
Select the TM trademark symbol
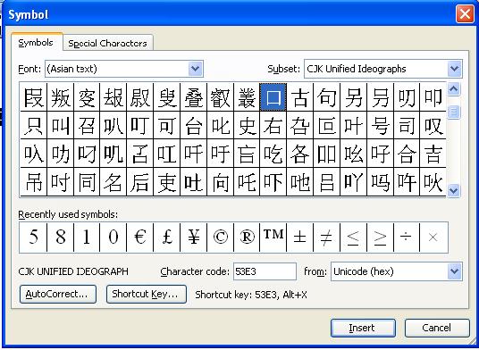[x=273, y=237]
